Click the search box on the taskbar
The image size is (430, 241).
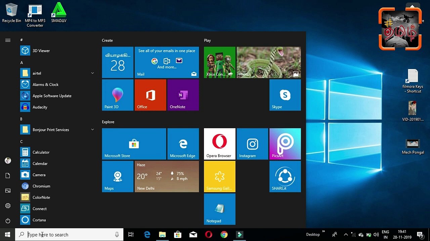coord(69,235)
